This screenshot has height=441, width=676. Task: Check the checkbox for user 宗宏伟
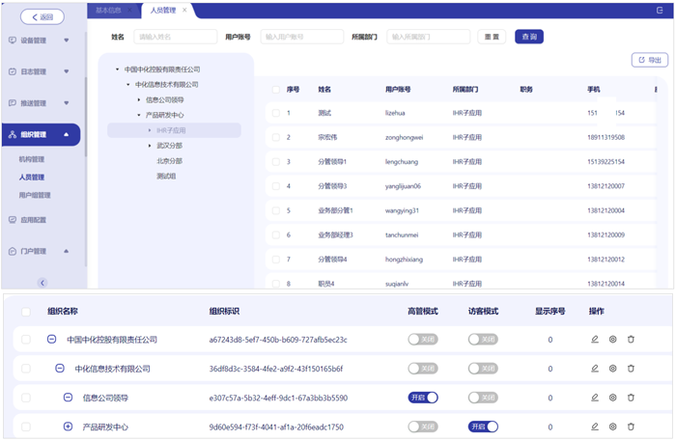click(x=275, y=137)
